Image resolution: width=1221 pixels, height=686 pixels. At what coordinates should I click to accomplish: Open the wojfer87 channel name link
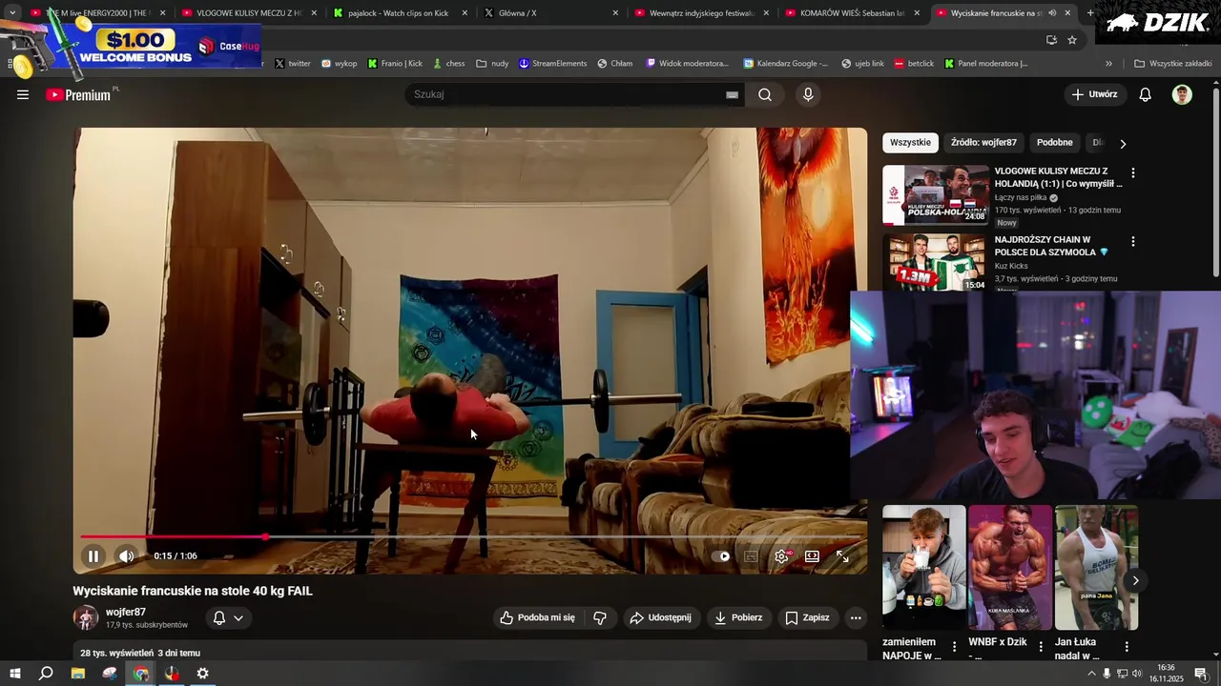pos(126,612)
